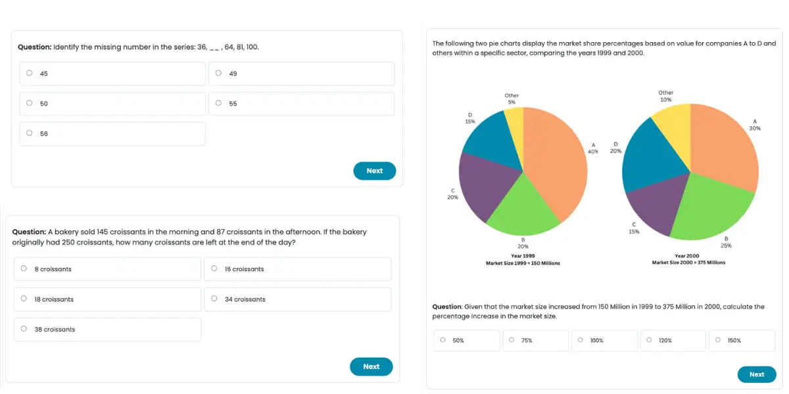This screenshot has height=394, width=789.
Task: Pick the 100% answer option
Action: coord(581,340)
